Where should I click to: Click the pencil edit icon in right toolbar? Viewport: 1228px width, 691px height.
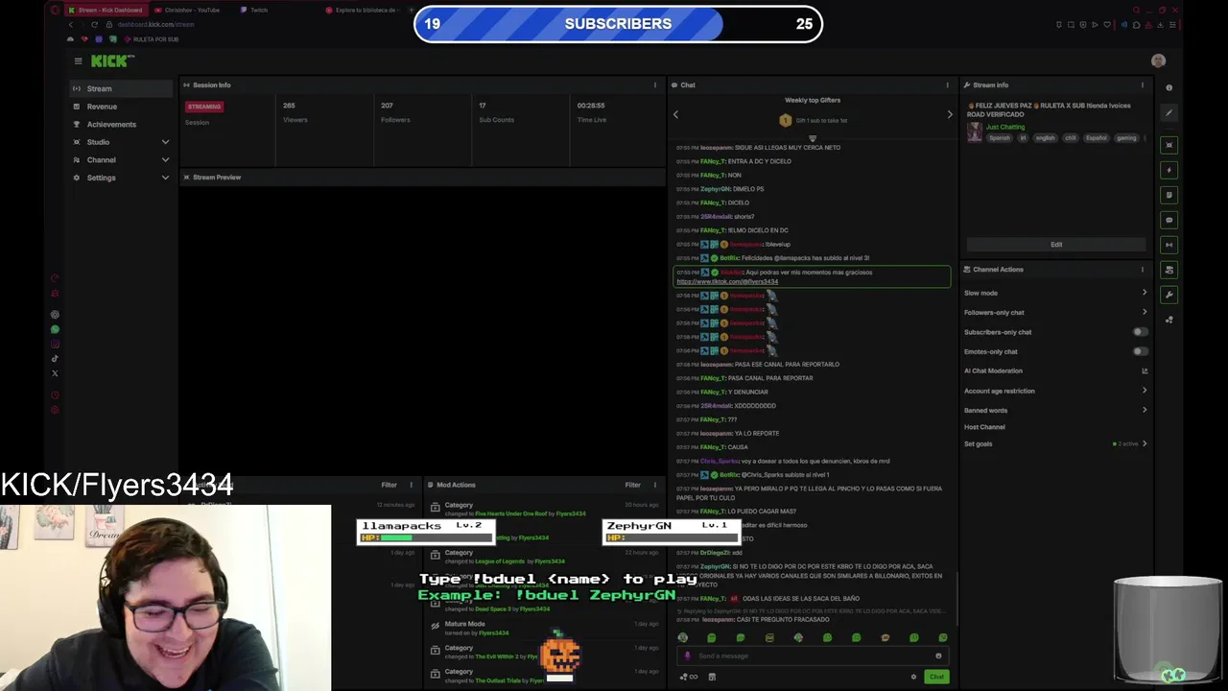1169,113
